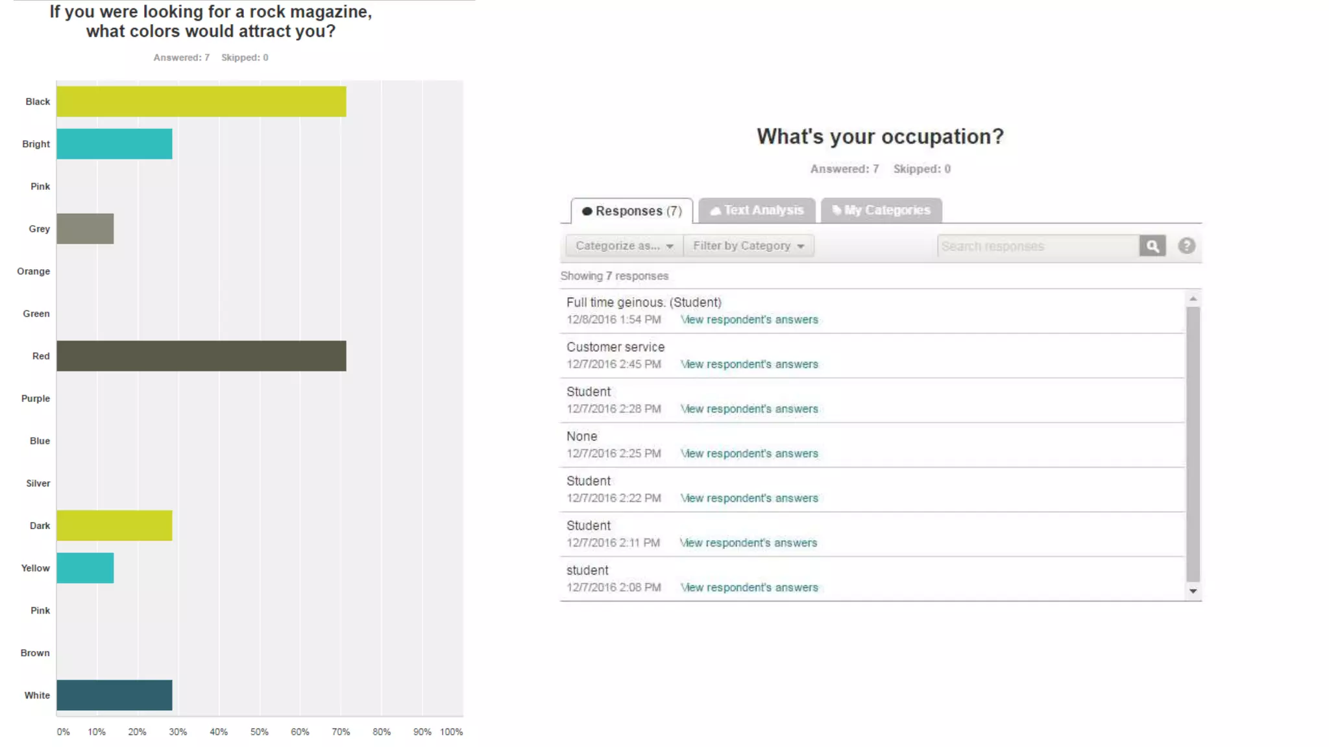The image size is (1329, 747).
Task: View answers for Customer service respondent
Action: pos(749,364)
